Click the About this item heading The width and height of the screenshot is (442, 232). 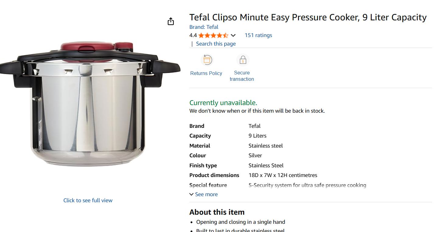(217, 212)
